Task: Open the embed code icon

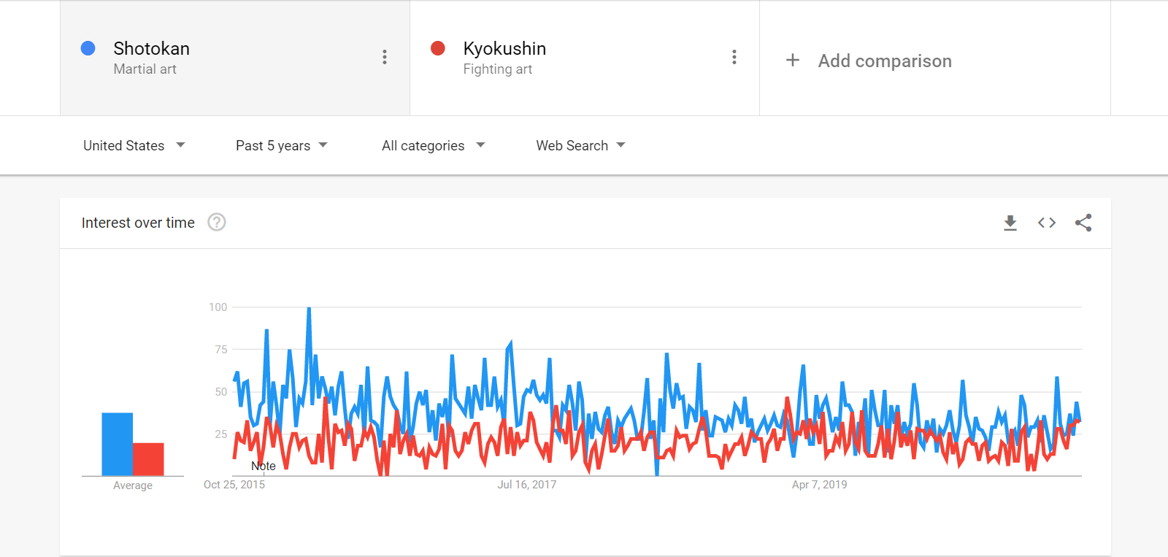Action: pyautogui.click(x=1047, y=223)
